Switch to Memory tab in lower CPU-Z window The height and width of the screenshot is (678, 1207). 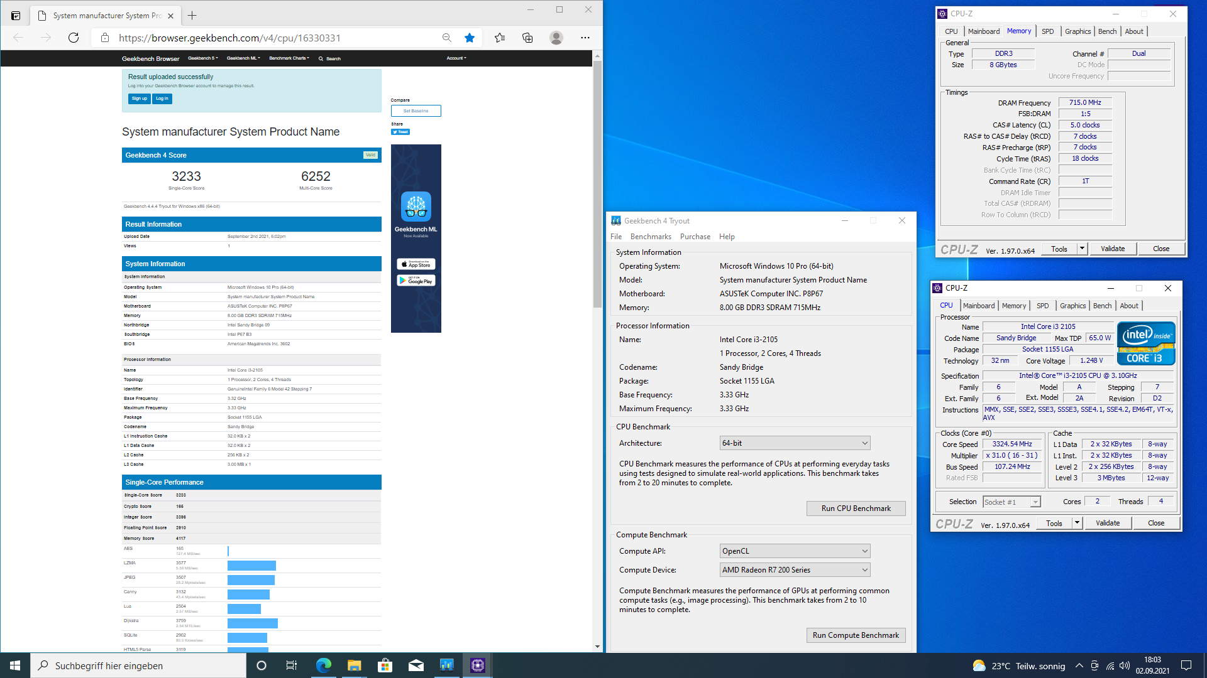(1014, 306)
